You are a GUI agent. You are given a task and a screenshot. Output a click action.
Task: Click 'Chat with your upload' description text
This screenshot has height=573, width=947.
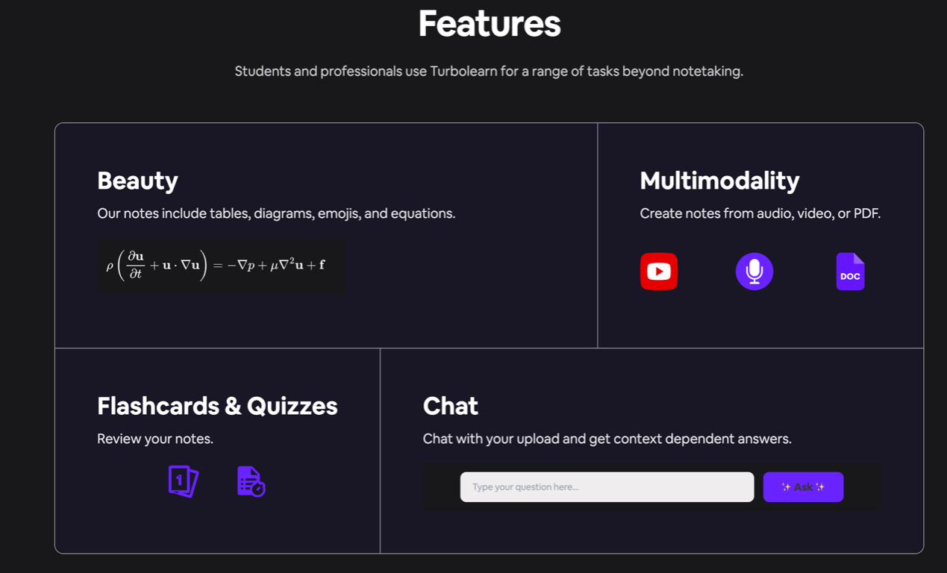tap(607, 439)
